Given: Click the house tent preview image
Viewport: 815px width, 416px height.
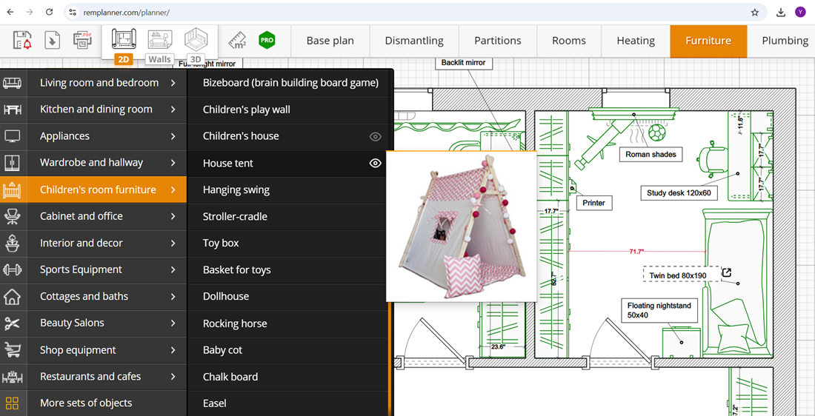Looking at the screenshot, I should 462,227.
